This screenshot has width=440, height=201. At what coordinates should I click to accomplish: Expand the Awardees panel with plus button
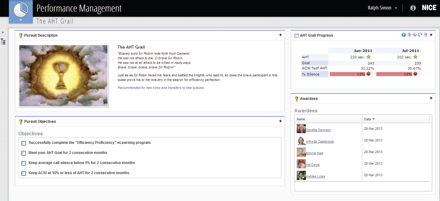[431, 98]
